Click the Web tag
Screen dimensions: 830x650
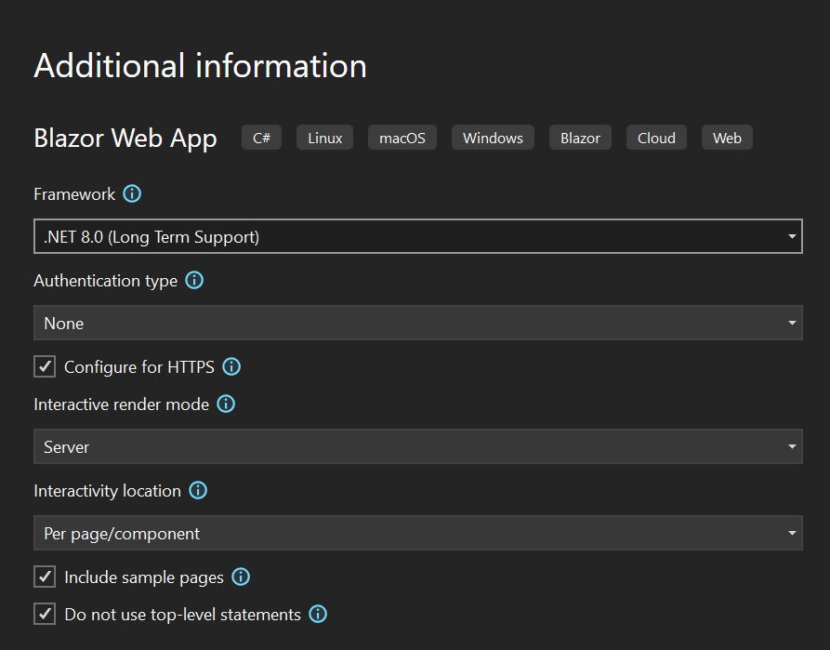[727, 138]
